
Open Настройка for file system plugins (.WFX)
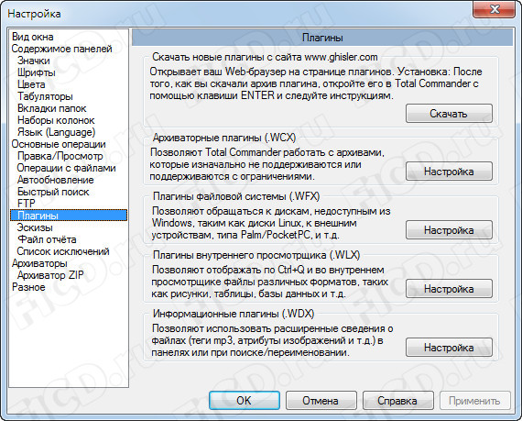point(449,230)
